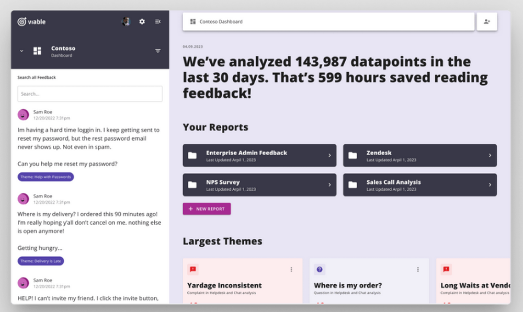Click the Viable logo icon
This screenshot has height=312, width=523.
click(x=22, y=22)
